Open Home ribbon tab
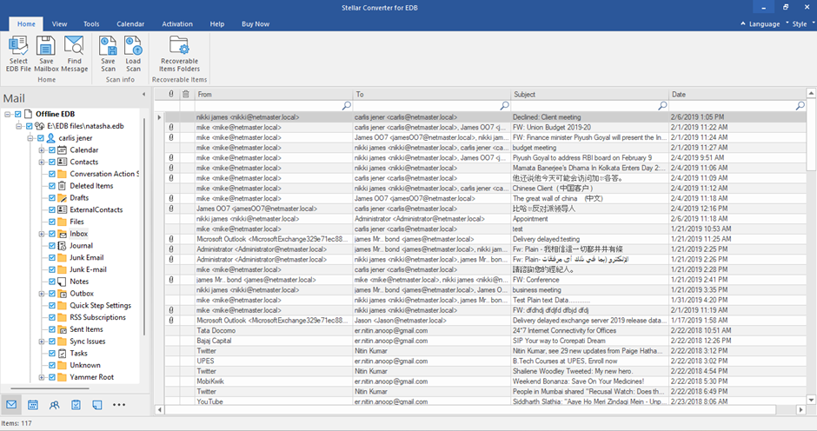This screenshot has width=817, height=431. [x=26, y=24]
